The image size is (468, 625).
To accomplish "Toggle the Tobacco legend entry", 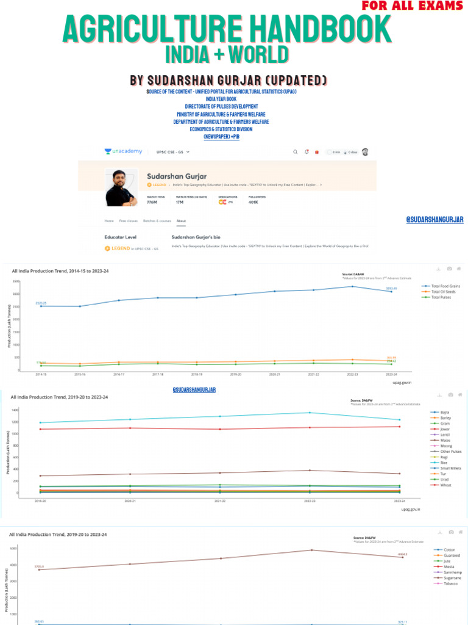I will point(445,583).
